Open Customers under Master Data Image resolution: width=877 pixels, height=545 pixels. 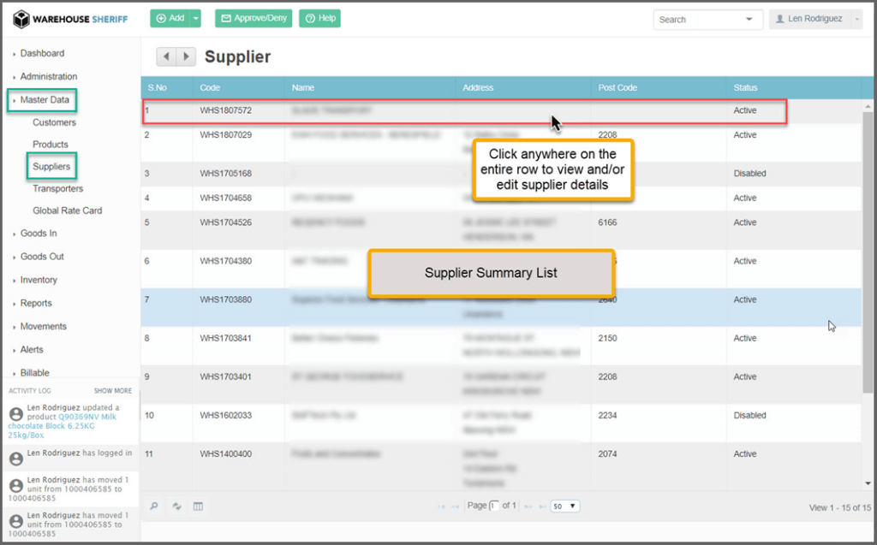click(54, 122)
